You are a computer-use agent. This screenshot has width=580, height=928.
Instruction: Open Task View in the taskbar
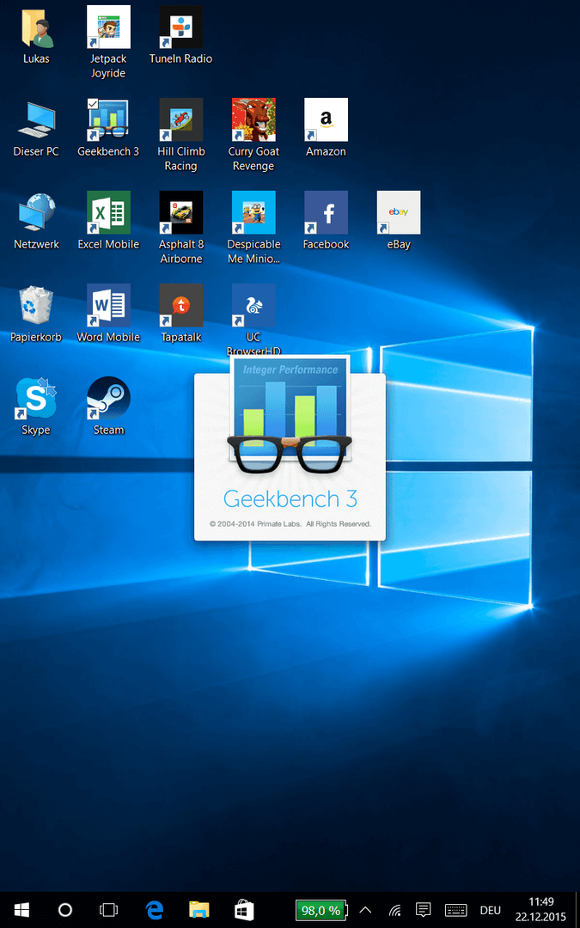click(x=109, y=910)
